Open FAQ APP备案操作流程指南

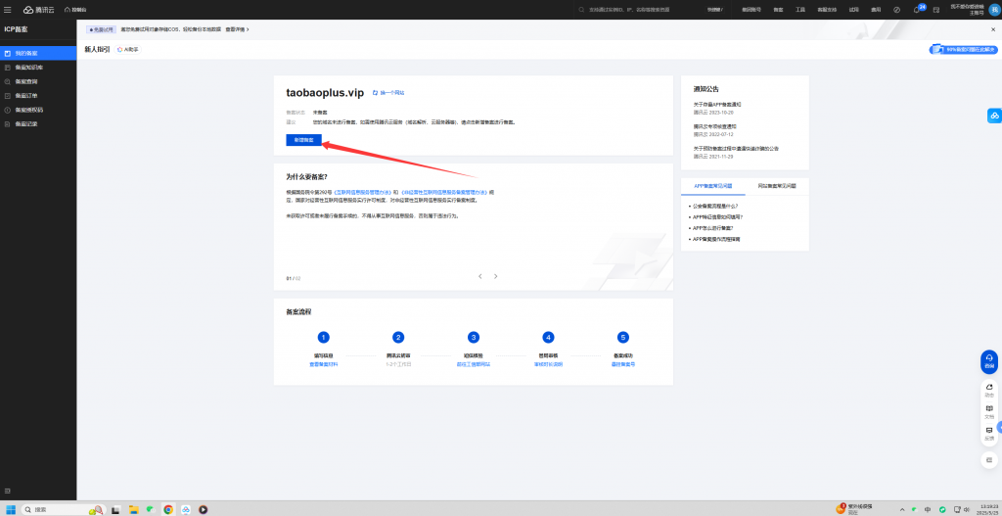tap(716, 239)
